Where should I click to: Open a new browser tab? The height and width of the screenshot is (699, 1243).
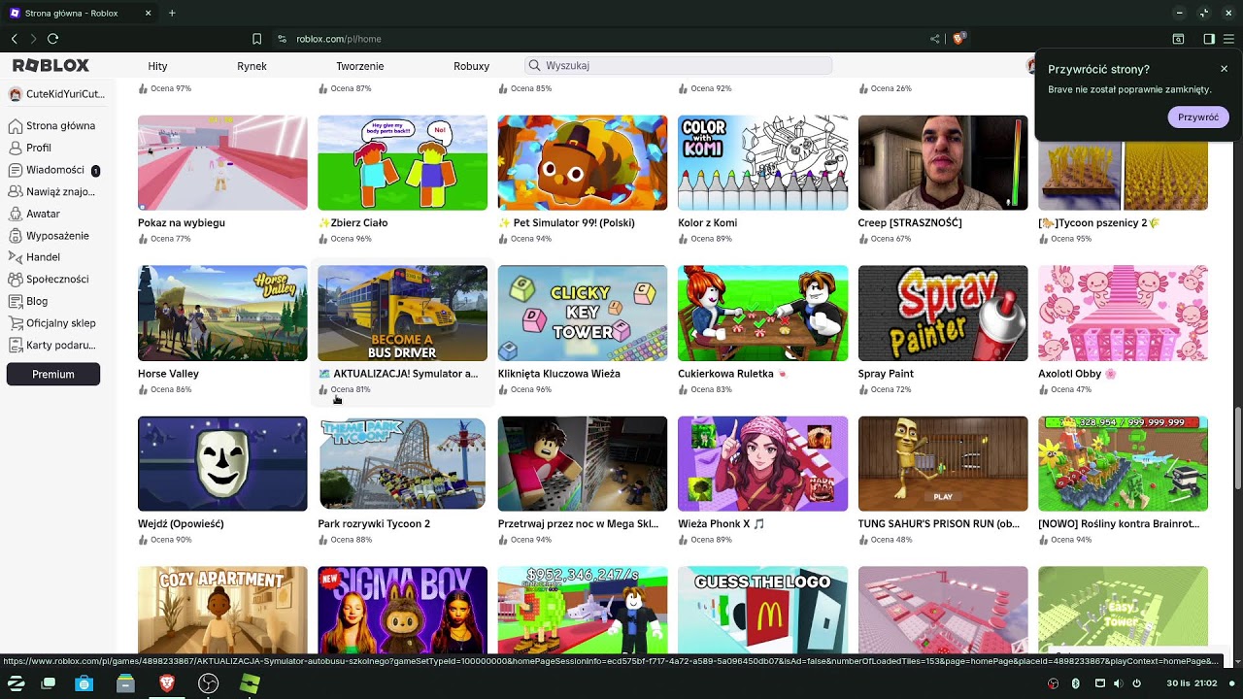click(x=172, y=13)
